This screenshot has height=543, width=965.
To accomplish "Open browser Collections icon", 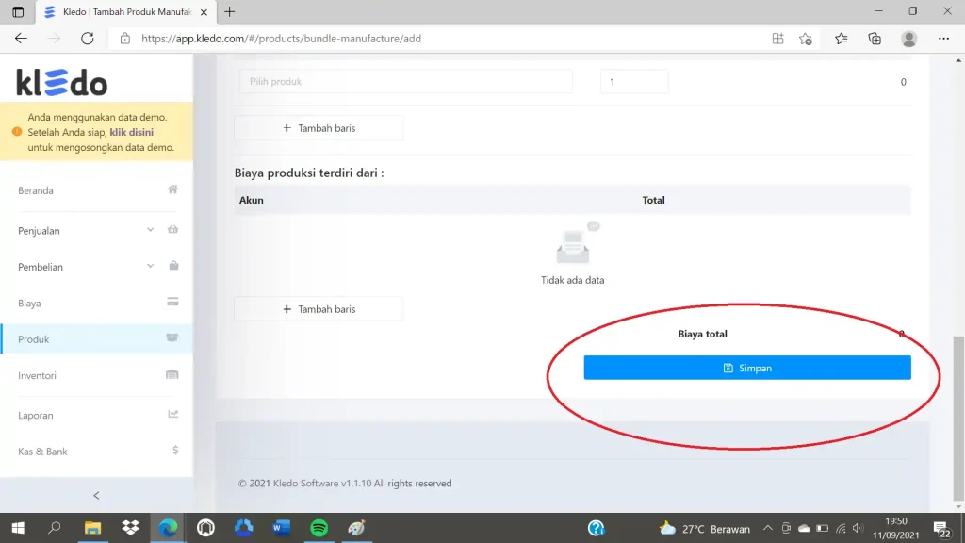I will [875, 38].
